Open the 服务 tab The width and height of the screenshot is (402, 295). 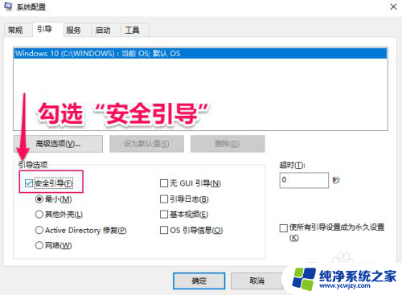73,30
